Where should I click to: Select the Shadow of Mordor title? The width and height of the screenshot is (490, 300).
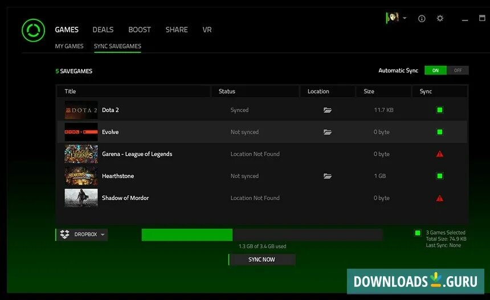point(125,198)
